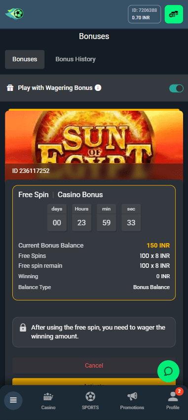Open the hamburger menu button
Viewport: 188px width, 420px height.
13,400
